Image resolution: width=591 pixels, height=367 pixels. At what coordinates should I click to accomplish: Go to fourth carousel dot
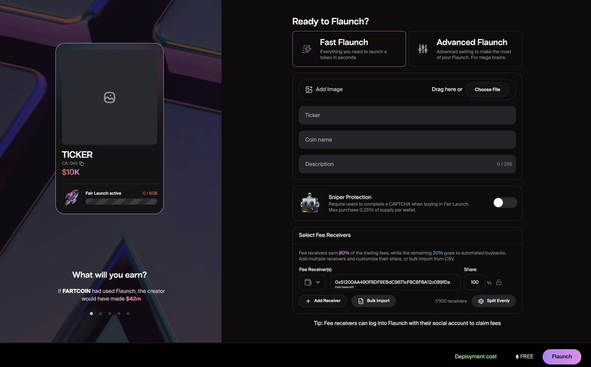tap(119, 313)
